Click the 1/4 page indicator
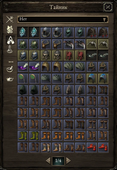The height and width of the screenshot is (170, 117). (58, 161)
